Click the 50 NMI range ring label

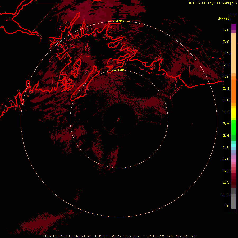point(119,70)
